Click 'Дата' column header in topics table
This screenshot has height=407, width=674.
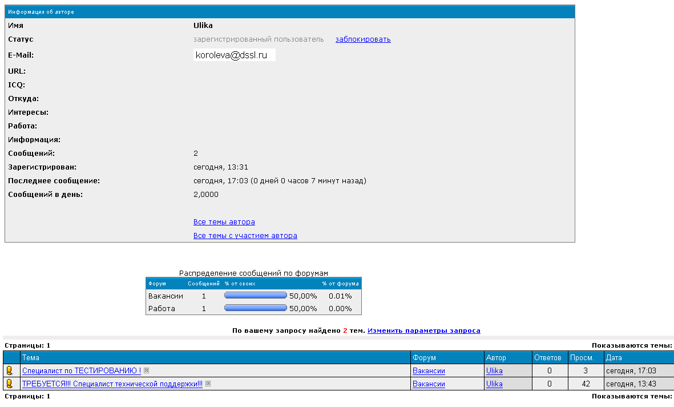[x=614, y=358]
